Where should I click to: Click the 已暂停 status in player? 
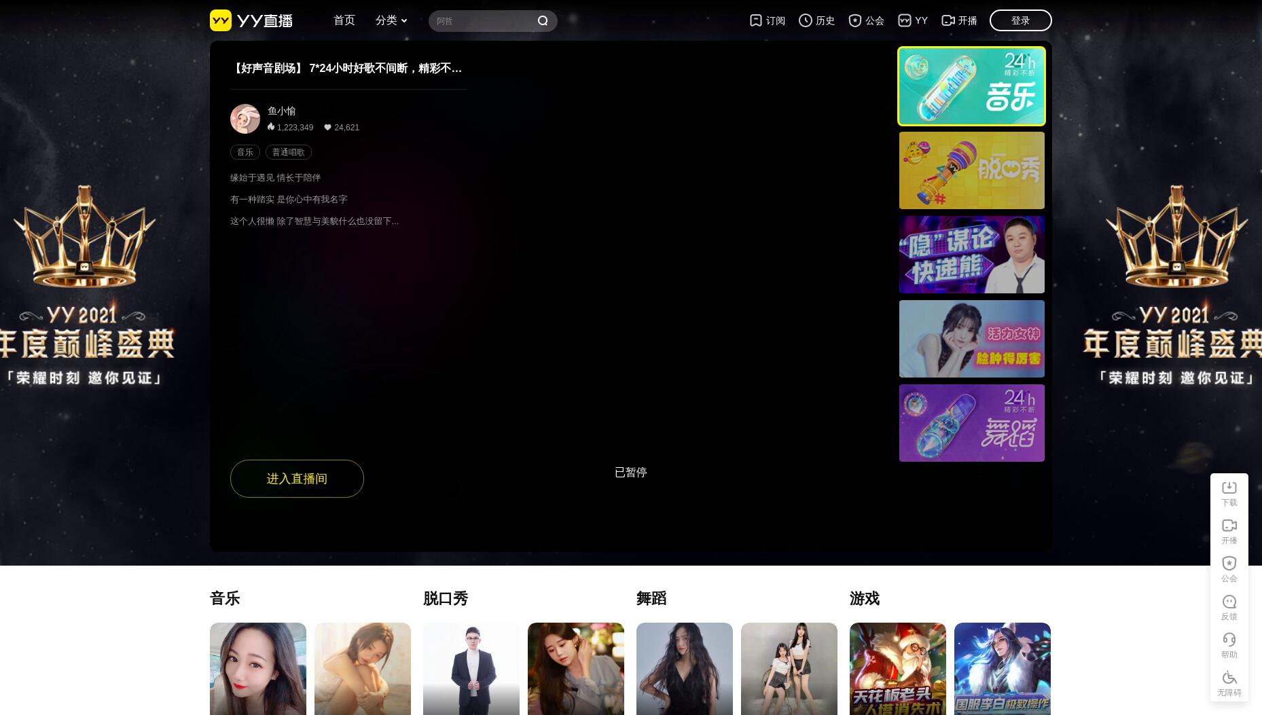point(630,472)
